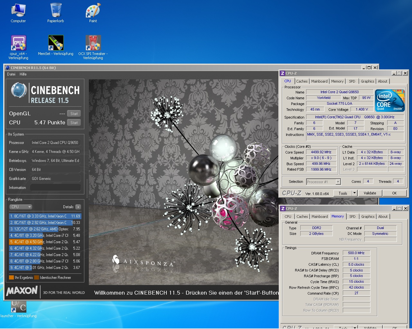Click the Cinebench title bar app icon
412x329 pixels.
(x=8, y=68)
